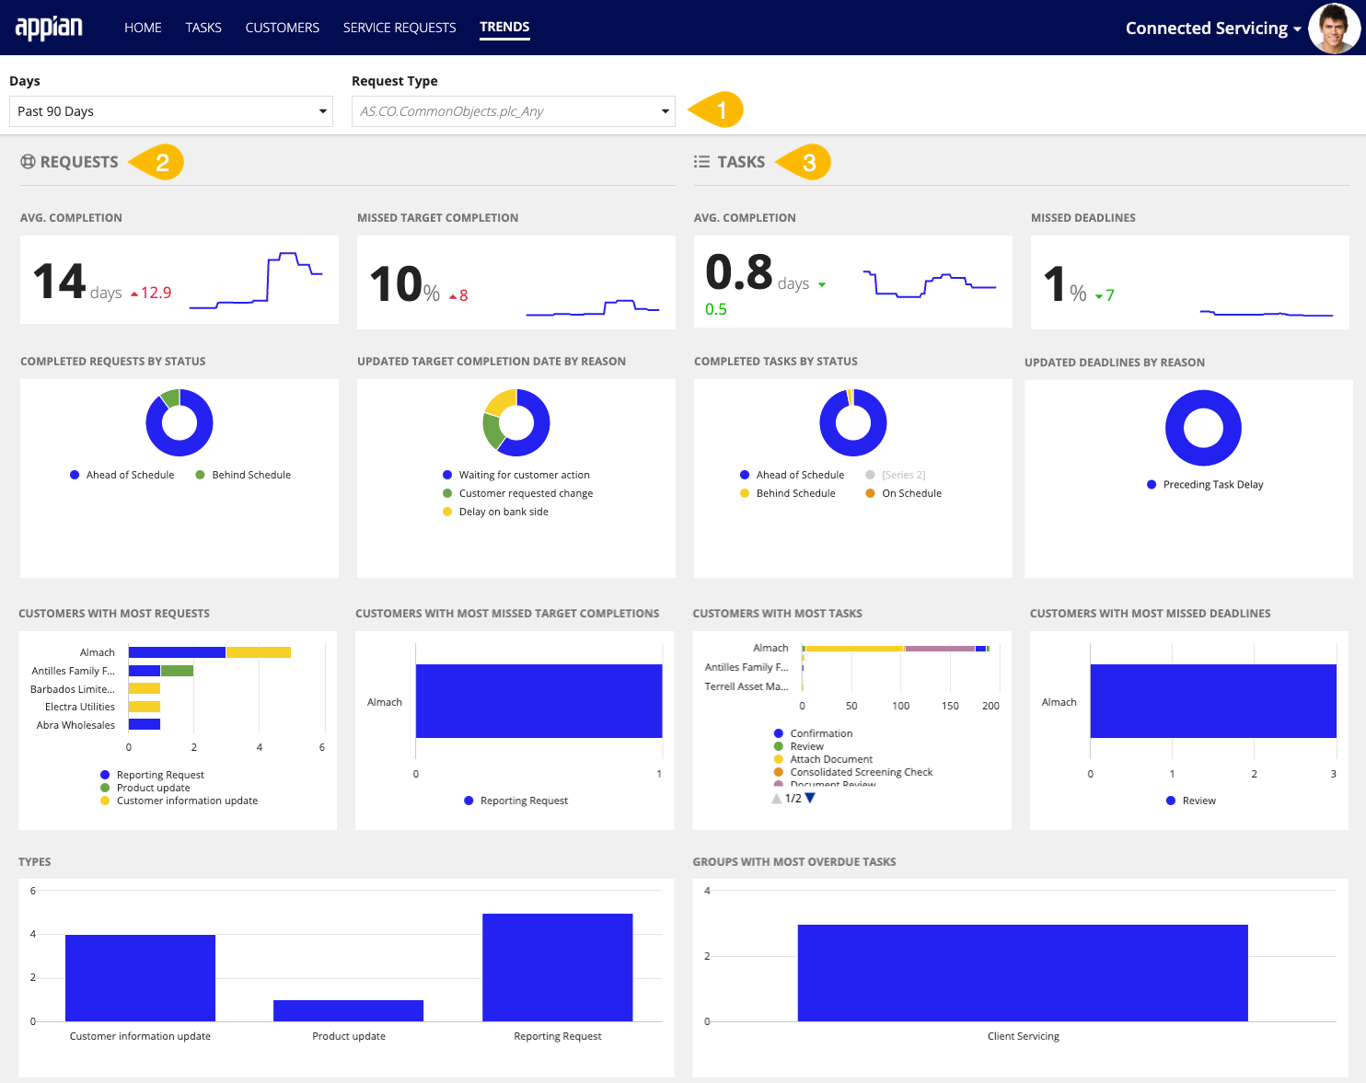Click the Antilles Family bar in most requests

click(161, 671)
